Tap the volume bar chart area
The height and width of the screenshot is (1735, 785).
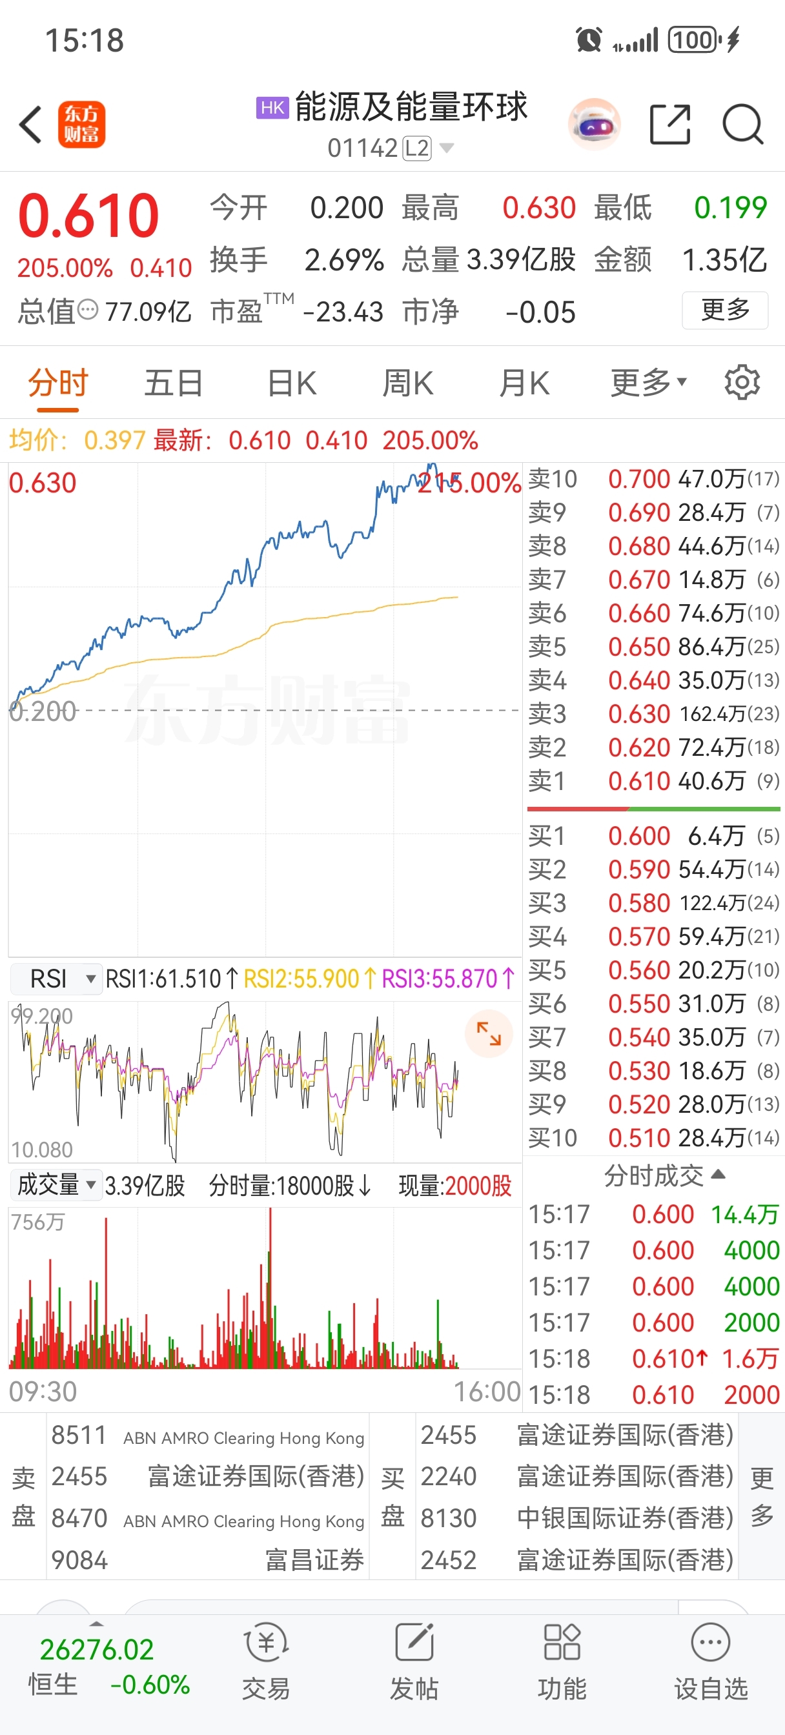click(264, 1288)
